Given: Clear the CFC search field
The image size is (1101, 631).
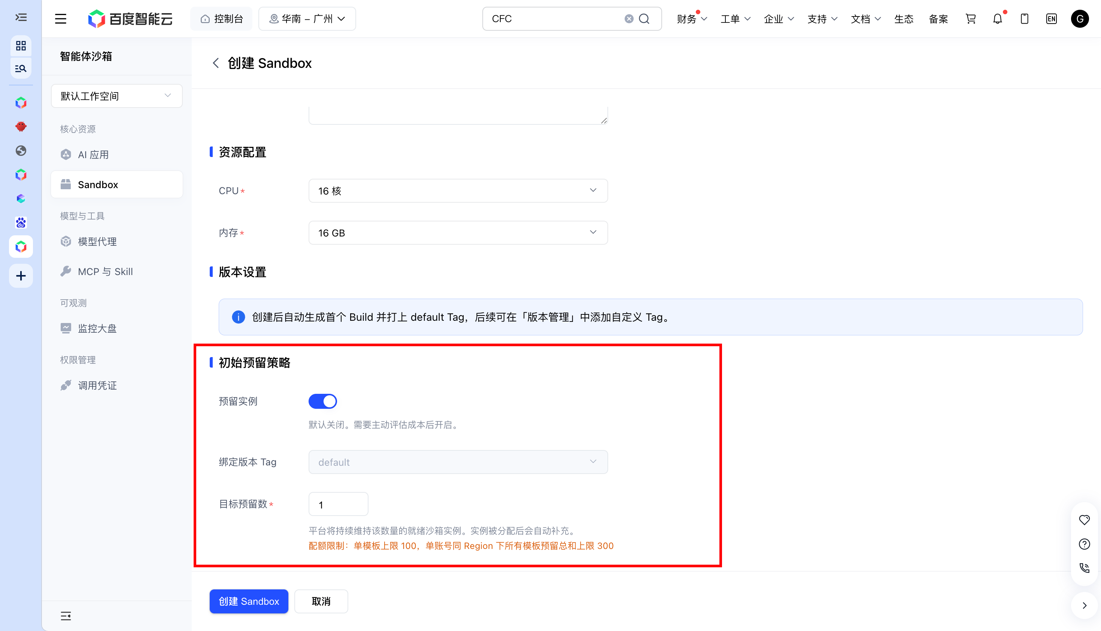Looking at the screenshot, I should pyautogui.click(x=629, y=19).
